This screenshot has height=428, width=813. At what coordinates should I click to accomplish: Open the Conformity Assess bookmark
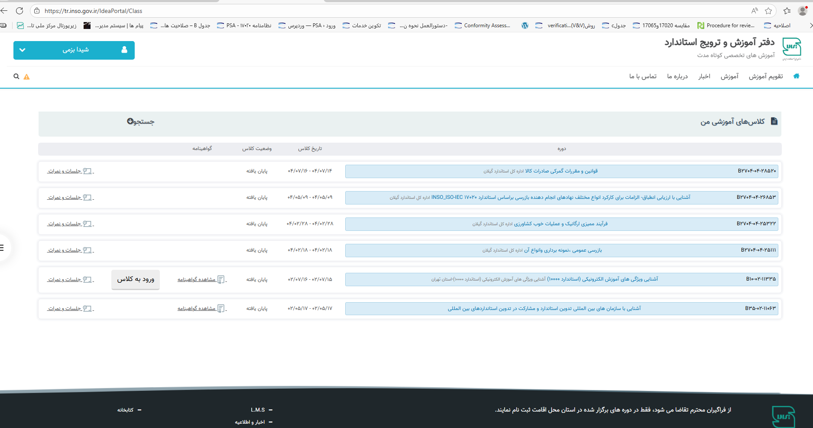tap(483, 26)
